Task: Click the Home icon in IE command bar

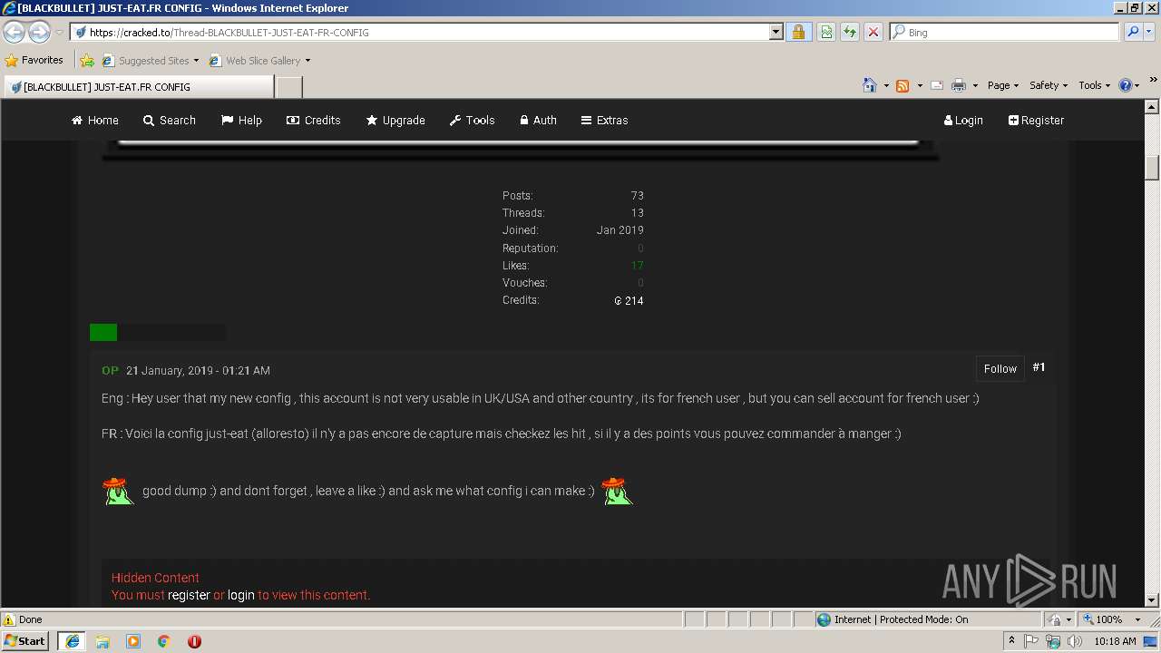Action: click(x=870, y=85)
